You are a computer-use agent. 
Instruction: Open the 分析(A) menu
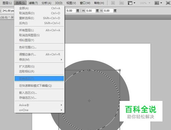click(x=46, y=3)
